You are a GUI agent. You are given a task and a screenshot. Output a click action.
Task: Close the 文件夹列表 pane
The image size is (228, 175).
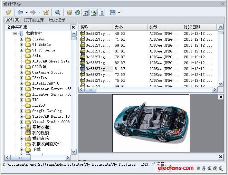pyautogui.click(x=73, y=27)
